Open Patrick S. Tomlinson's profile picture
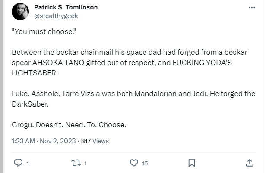This screenshot has height=173, width=272. click(x=20, y=12)
